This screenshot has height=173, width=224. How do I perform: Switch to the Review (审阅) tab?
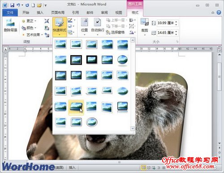(104, 13)
